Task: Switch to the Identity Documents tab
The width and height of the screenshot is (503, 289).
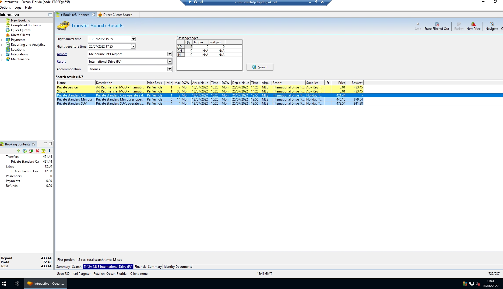Action: pos(178,267)
